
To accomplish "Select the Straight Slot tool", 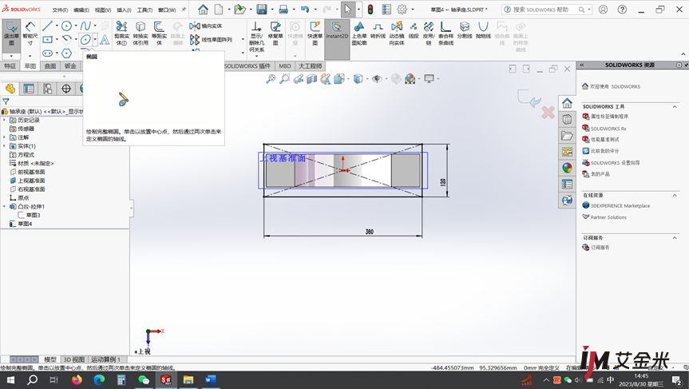I will (x=47, y=54).
